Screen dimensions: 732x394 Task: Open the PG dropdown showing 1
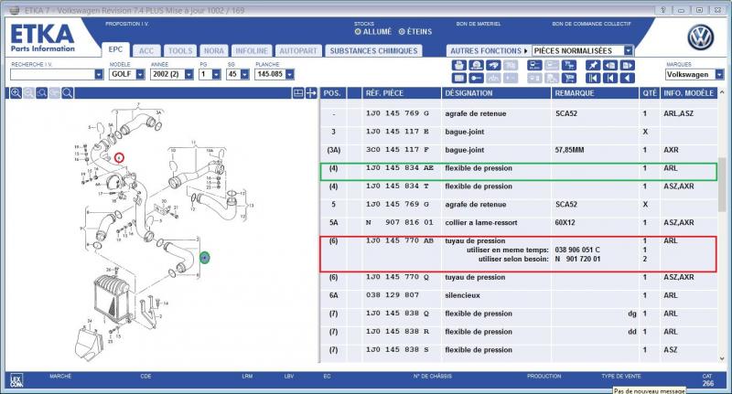coord(216,74)
